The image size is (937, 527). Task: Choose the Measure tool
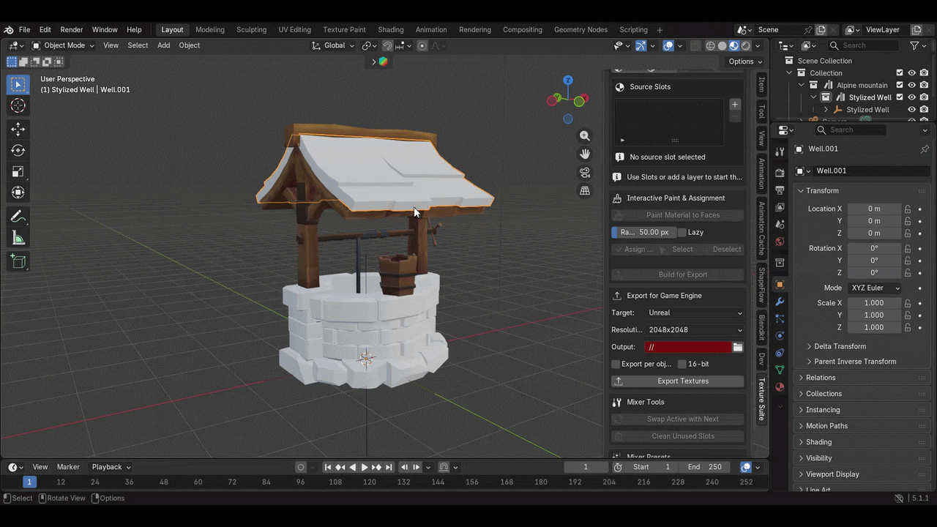pos(18,238)
